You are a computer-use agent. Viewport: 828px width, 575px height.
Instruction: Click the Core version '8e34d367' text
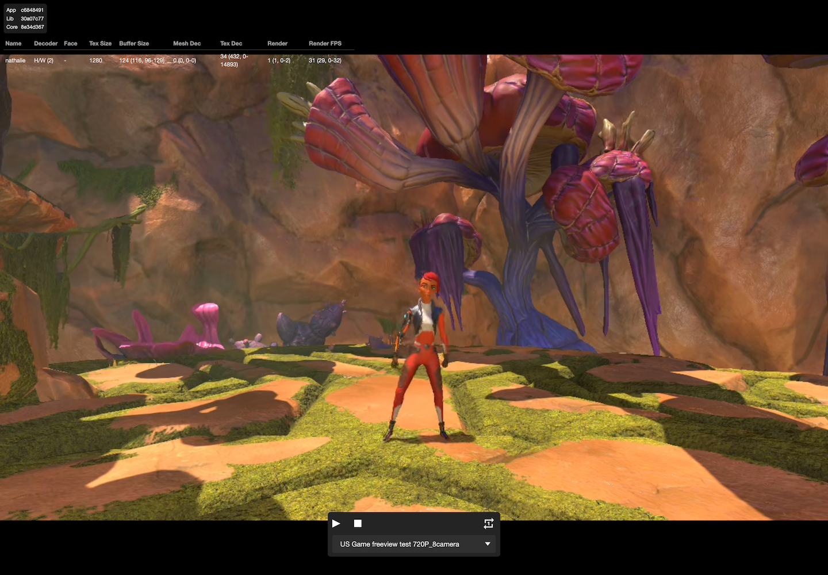(32, 27)
